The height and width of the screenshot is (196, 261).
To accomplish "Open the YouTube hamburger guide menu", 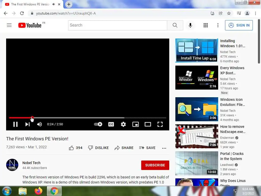I will (x=9, y=25).
